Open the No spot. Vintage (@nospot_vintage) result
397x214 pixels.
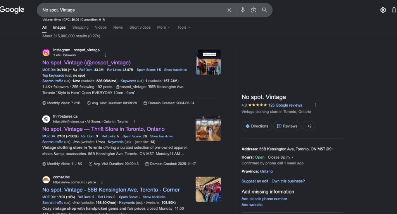click(86, 62)
